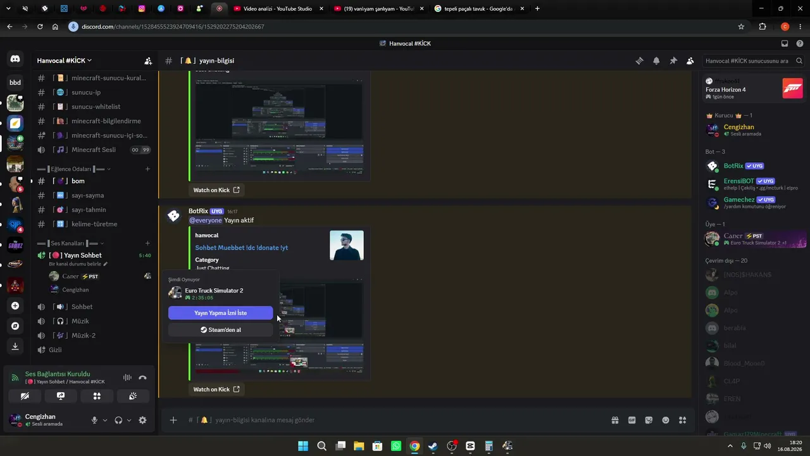The height and width of the screenshot is (456, 810).
Task: Open notification settings bell in channel header
Action: click(656, 61)
